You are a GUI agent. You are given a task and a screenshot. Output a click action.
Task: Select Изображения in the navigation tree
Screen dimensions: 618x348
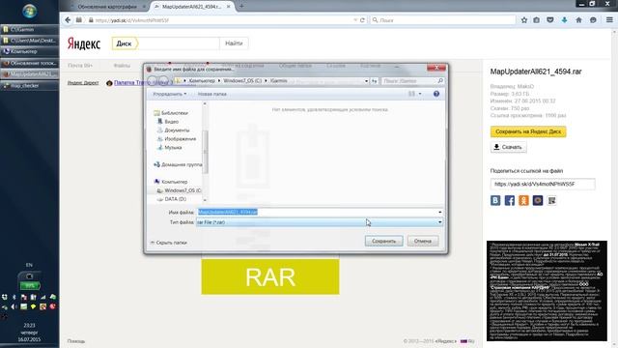pyautogui.click(x=177, y=139)
